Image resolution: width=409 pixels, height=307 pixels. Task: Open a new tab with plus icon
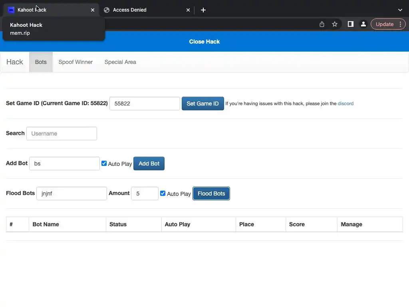pos(203,10)
